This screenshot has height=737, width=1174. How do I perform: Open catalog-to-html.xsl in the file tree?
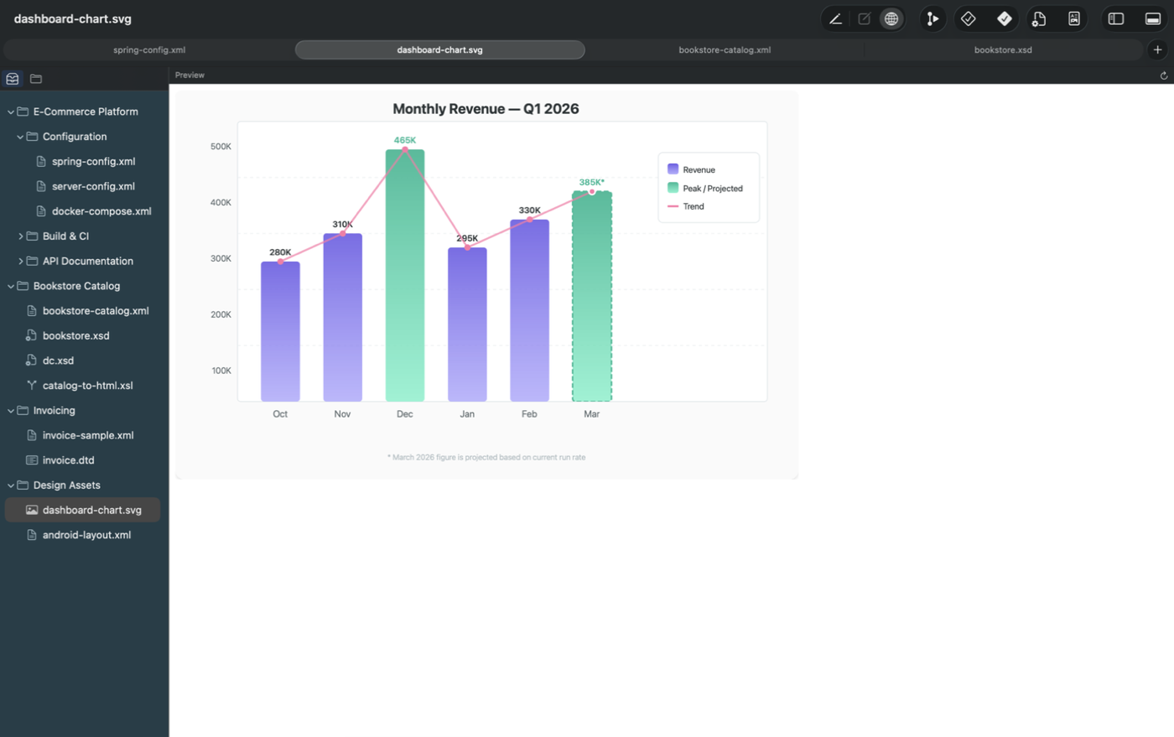[x=87, y=386]
